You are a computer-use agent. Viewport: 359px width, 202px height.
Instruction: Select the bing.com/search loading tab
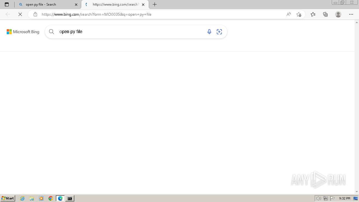pyautogui.click(x=115, y=4)
